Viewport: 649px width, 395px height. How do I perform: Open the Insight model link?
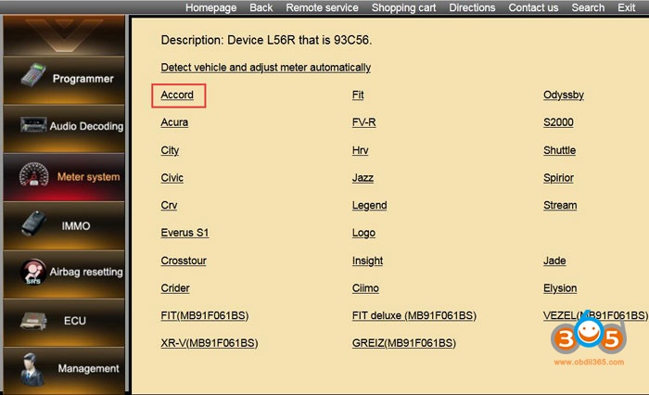point(367,261)
